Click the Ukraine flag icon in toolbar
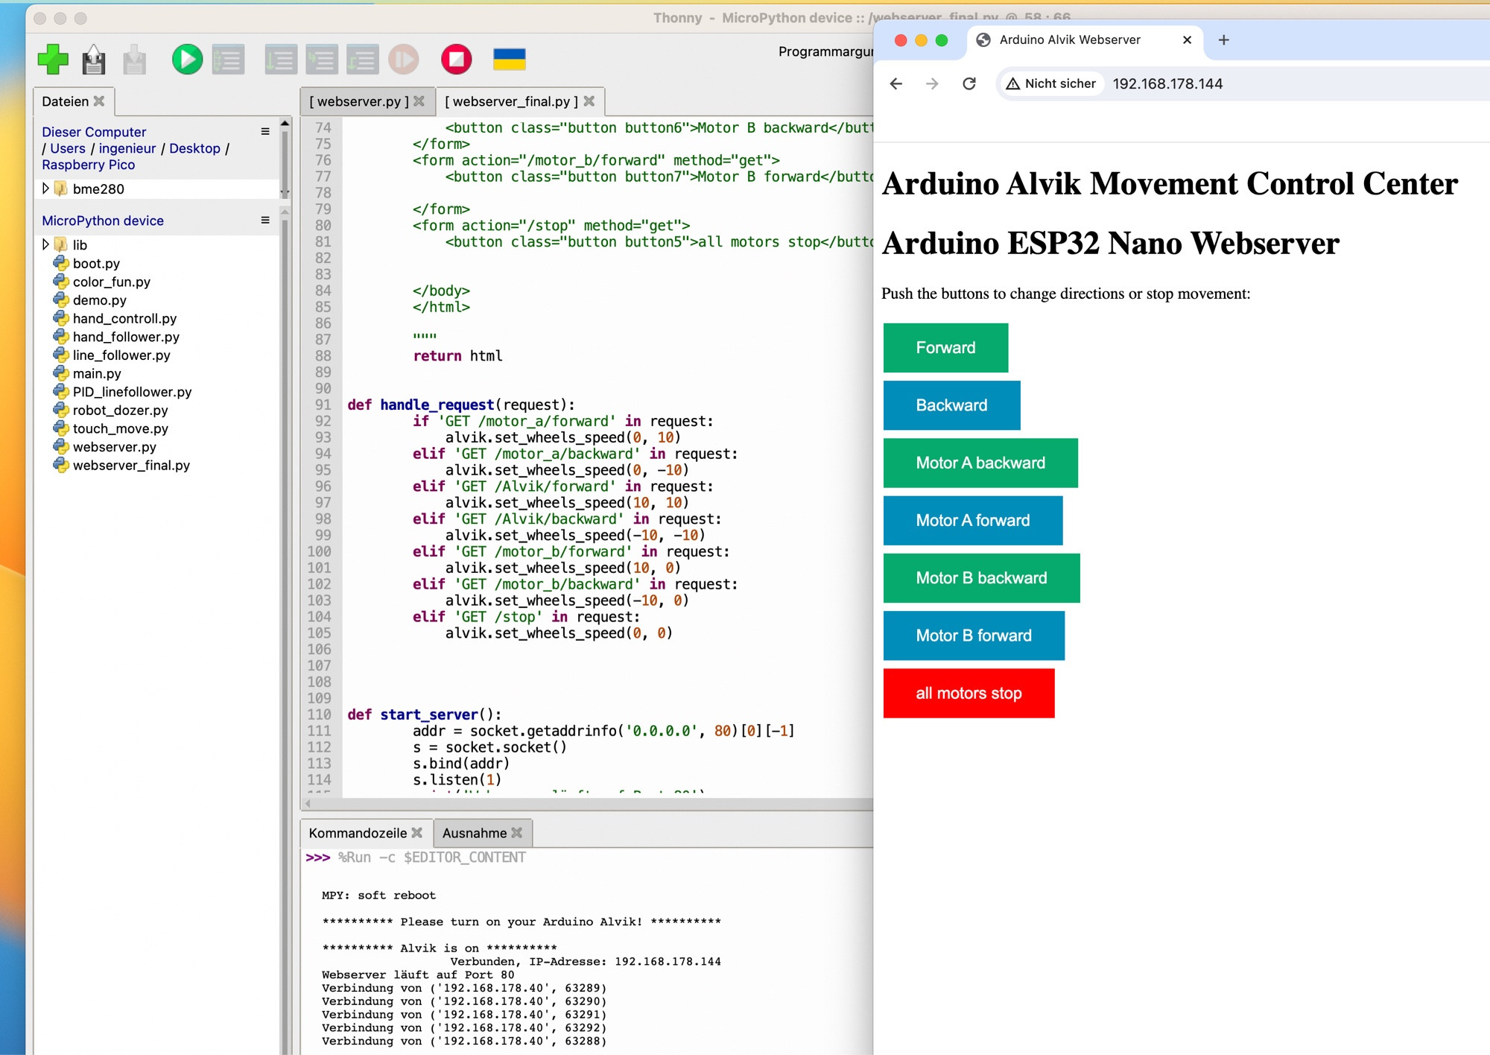Viewport: 1490px width, 1055px height. [x=510, y=60]
